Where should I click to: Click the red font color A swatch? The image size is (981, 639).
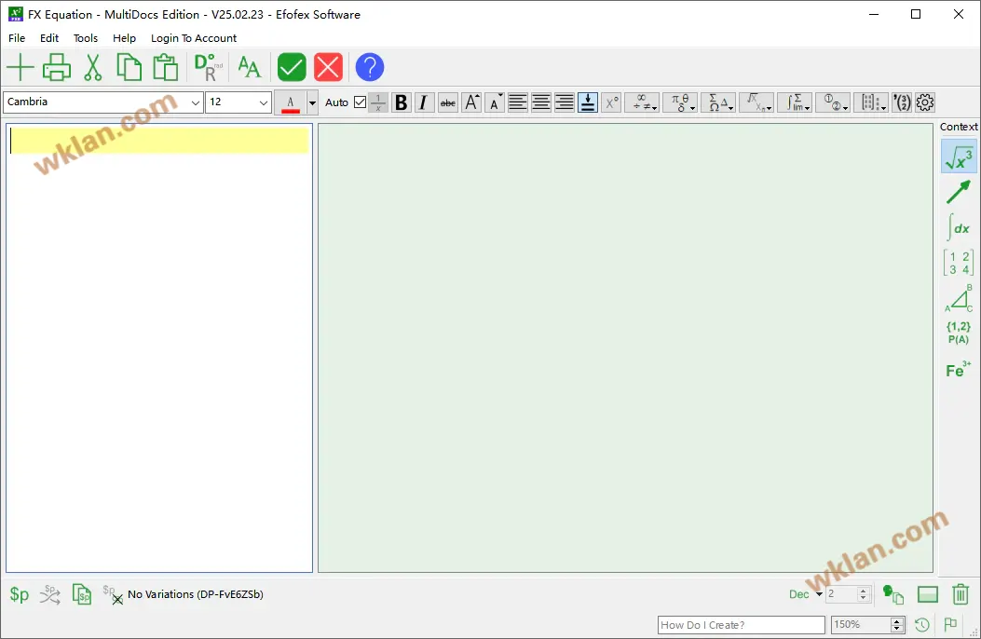pyautogui.click(x=291, y=102)
